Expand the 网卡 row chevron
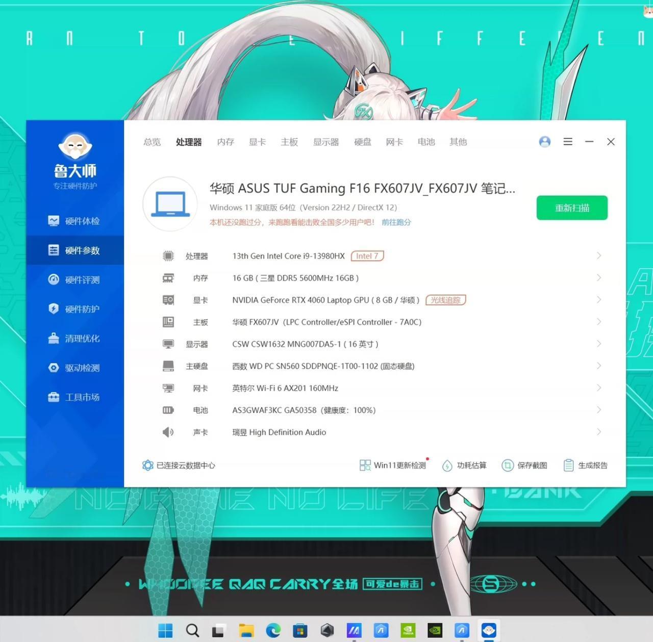This screenshot has height=642, width=653. pos(599,388)
